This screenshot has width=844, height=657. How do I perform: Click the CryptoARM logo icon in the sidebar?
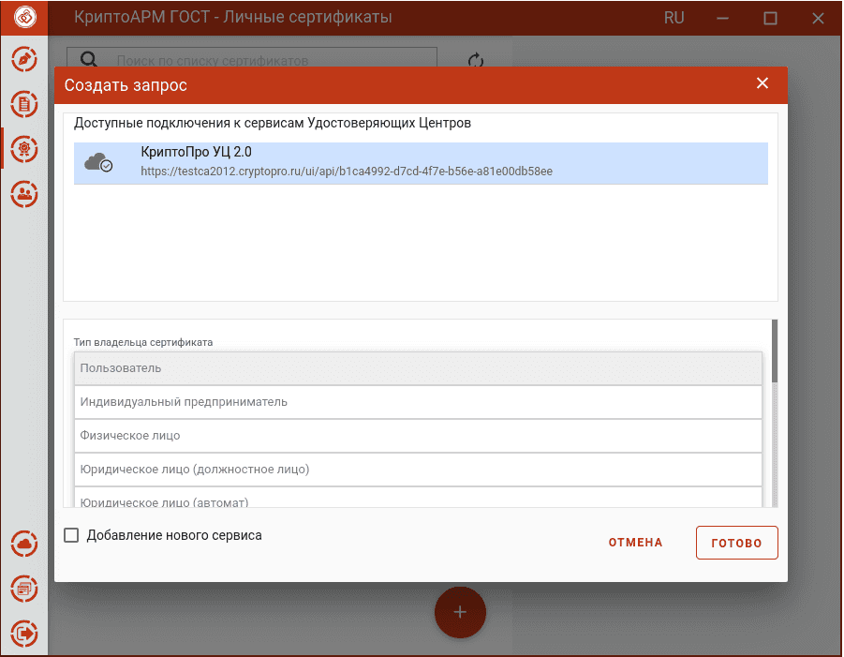(24, 17)
